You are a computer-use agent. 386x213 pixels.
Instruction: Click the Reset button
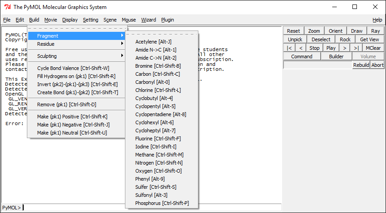pos(293,31)
